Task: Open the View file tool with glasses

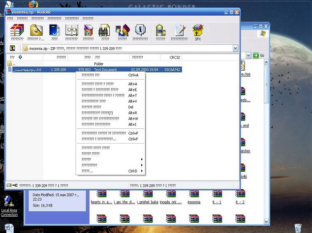Action: (72, 32)
